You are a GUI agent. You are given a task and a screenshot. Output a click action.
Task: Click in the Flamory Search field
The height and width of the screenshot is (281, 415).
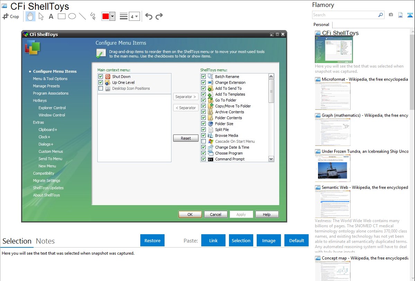pyautogui.click(x=345, y=15)
